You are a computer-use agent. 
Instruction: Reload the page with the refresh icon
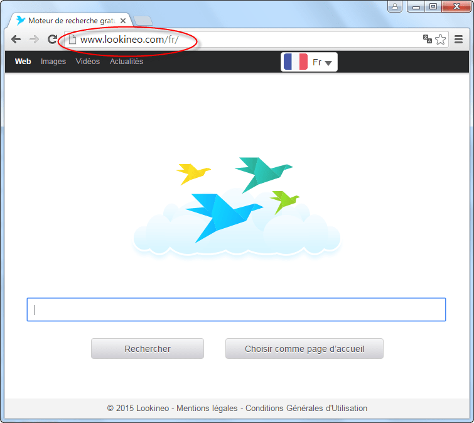click(53, 40)
